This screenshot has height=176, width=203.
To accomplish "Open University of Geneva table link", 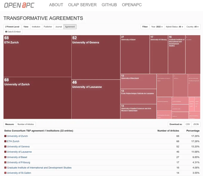I will 18,147.
